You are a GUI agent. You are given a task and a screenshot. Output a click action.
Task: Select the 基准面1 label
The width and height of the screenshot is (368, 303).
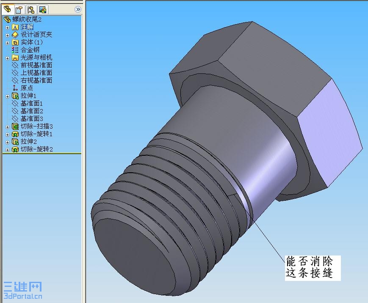[32, 103]
